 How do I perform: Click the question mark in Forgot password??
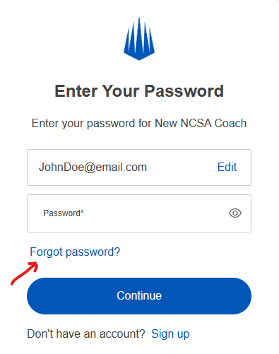117,252
